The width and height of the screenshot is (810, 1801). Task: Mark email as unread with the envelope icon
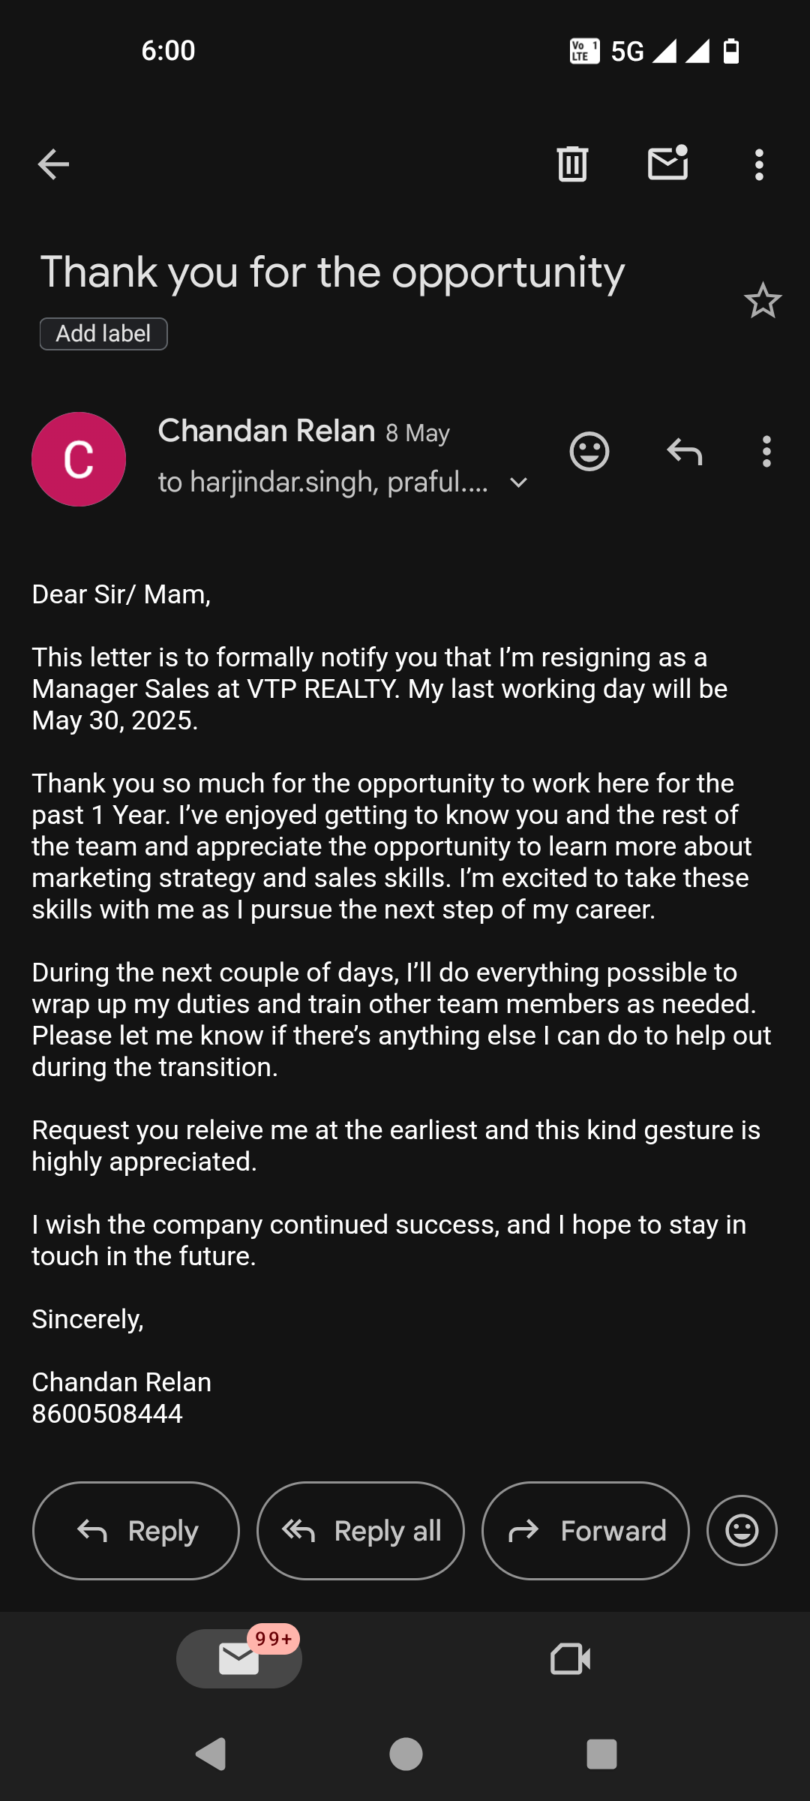pos(667,164)
